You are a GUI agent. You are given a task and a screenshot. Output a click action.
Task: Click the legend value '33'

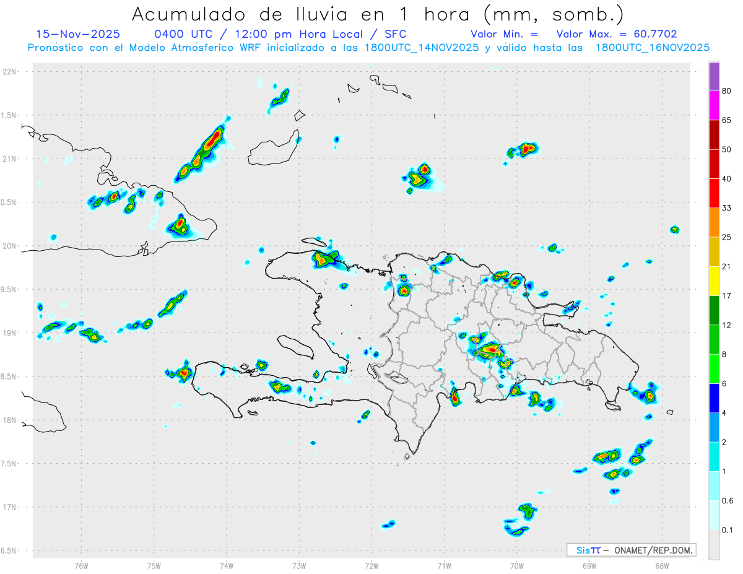727,208
